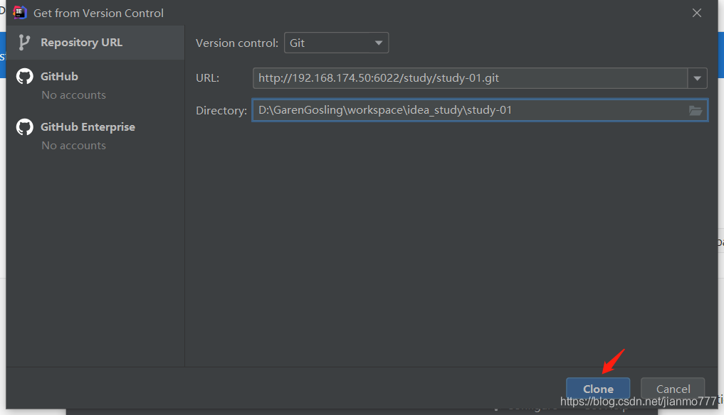Viewport: 724px width, 415px height.
Task: Browse for directory using folder icon
Action: [696, 110]
